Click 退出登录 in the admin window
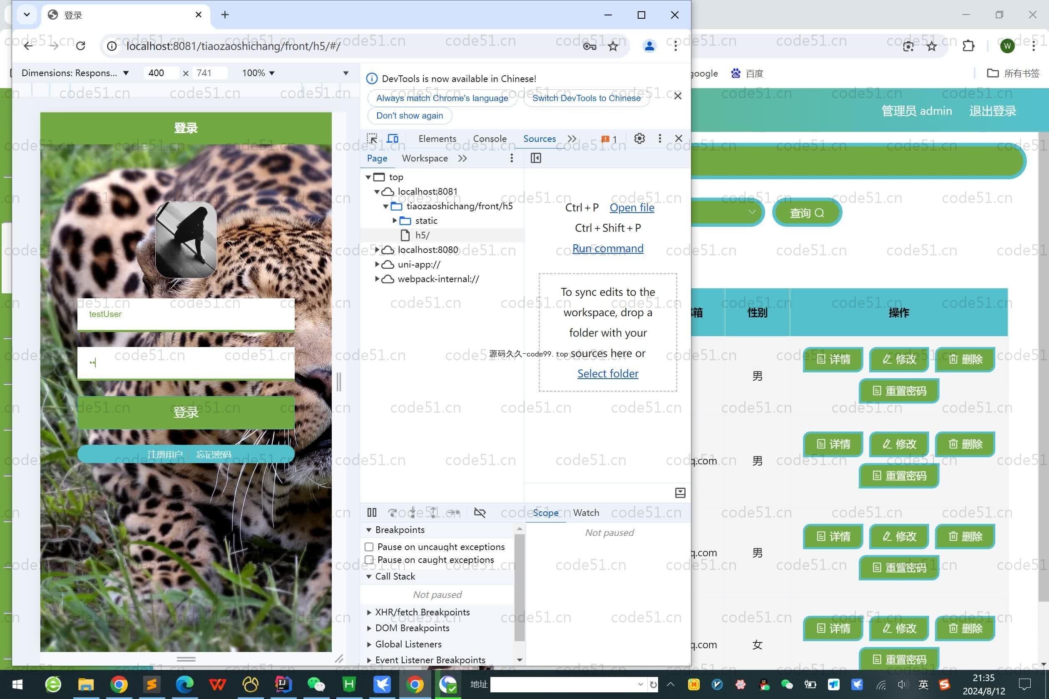This screenshot has width=1049, height=699. (x=993, y=111)
